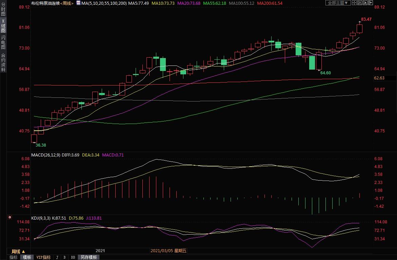Click the 模板 button
397x260 pixels.
click(27, 257)
